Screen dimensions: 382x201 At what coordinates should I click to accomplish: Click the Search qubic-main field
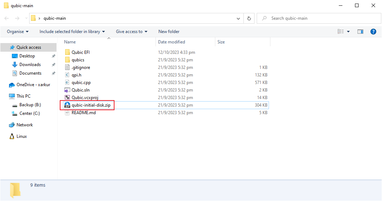click(x=319, y=18)
